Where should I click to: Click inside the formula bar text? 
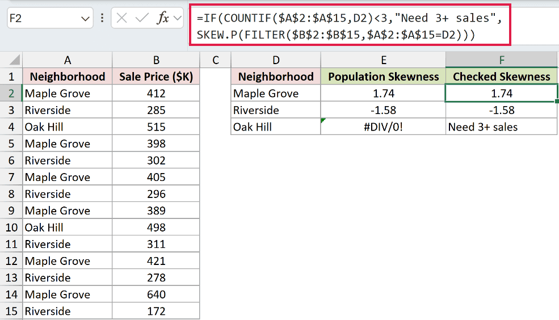pyautogui.click(x=350, y=26)
